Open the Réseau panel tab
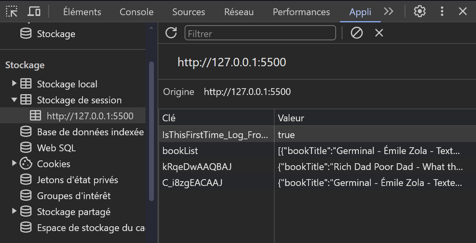Viewport: 476px width, 243px height. (238, 12)
